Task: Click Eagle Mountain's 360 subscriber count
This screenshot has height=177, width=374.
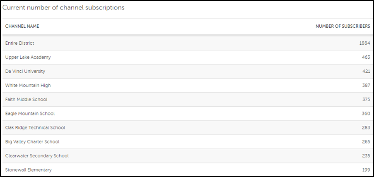Action: (366, 114)
